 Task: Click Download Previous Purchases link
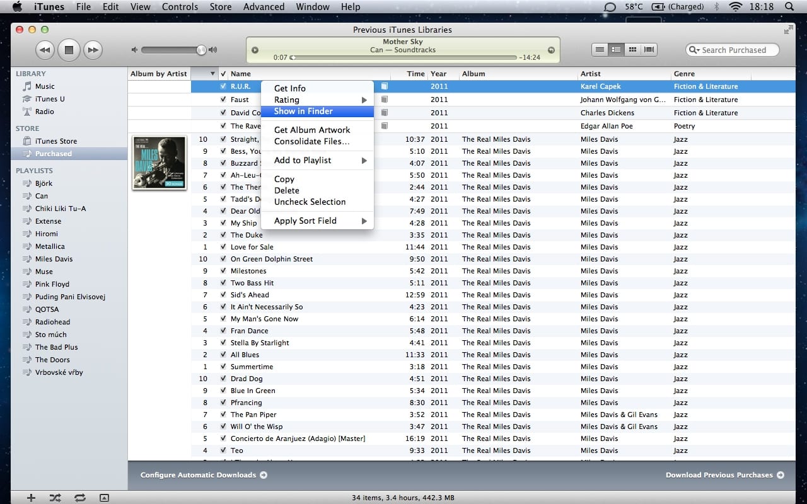725,475
